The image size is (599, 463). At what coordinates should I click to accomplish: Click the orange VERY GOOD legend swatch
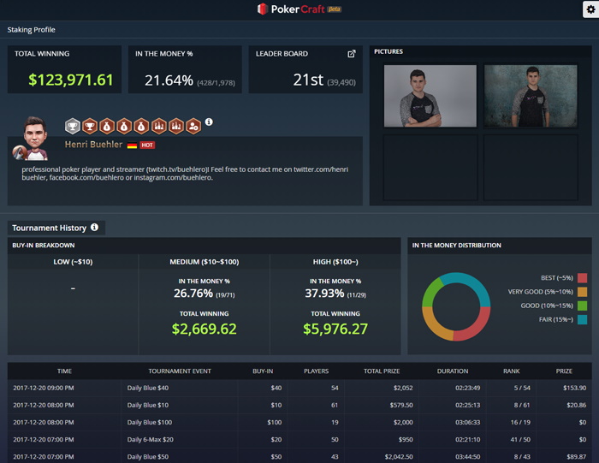[x=582, y=292]
